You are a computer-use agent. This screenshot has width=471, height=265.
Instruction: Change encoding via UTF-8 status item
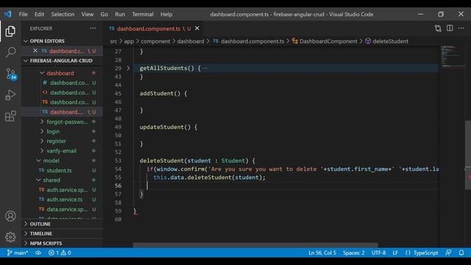378,252
